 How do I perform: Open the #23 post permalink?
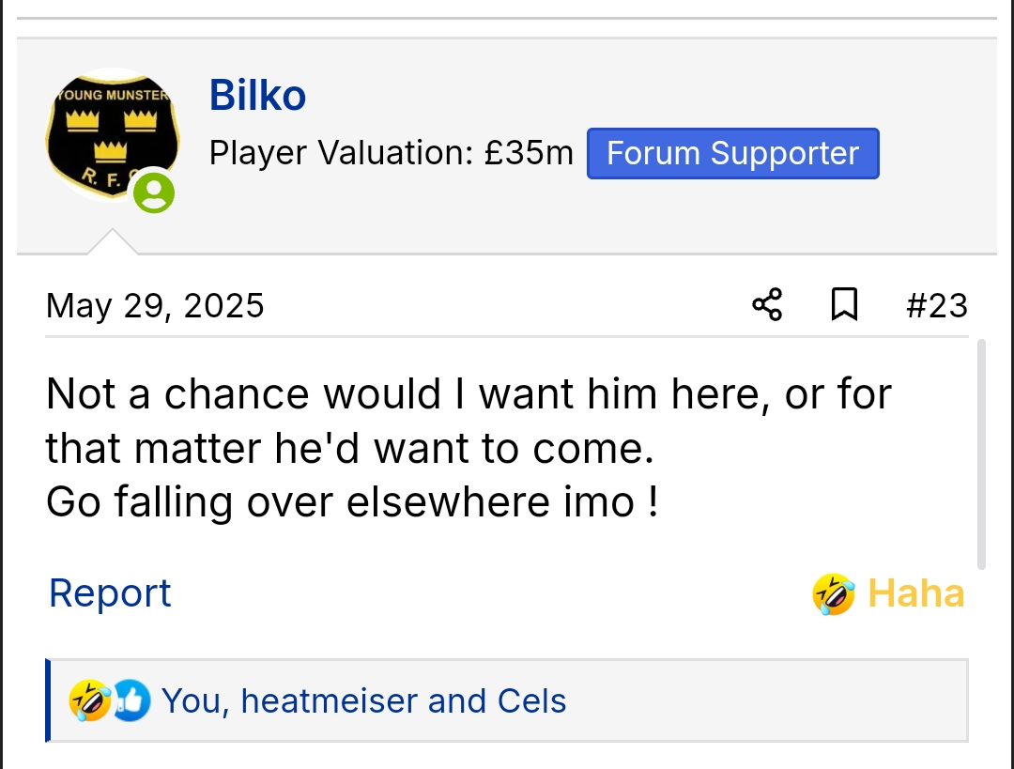pyautogui.click(x=936, y=306)
